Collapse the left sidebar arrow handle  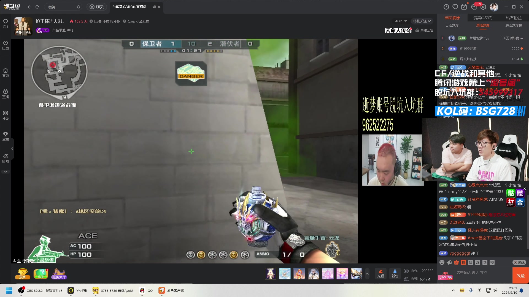point(12,149)
